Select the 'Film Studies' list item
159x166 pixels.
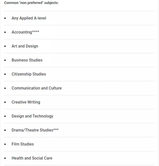[22, 144]
